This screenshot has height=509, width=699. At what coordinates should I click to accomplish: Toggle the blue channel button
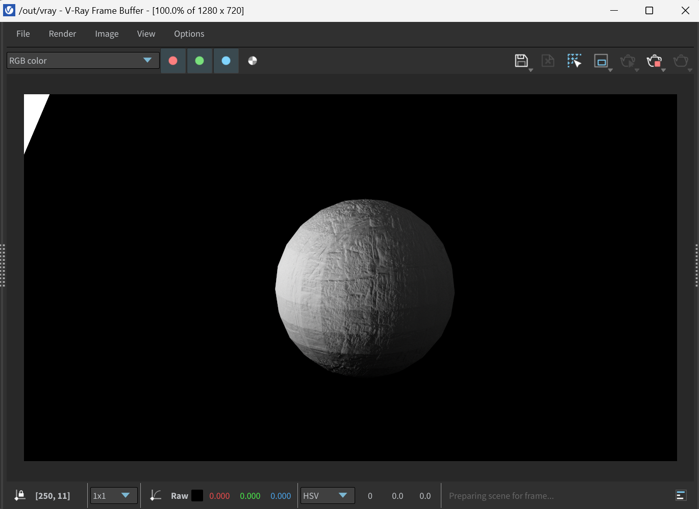tap(226, 61)
